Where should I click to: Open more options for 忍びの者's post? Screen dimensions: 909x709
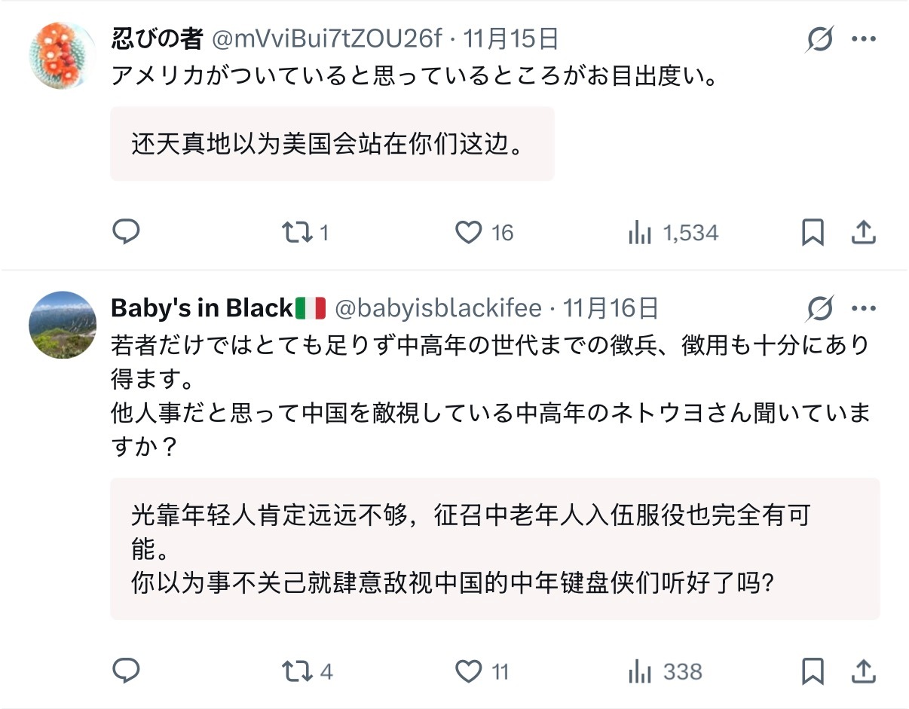click(864, 38)
